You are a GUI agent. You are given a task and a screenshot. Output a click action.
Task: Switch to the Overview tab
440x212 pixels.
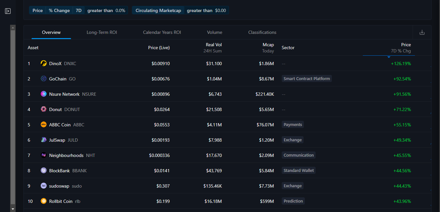point(51,32)
